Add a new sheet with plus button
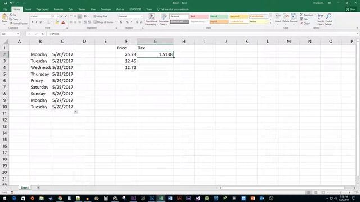Image resolution: width=360 pixels, height=202 pixels. point(38,188)
